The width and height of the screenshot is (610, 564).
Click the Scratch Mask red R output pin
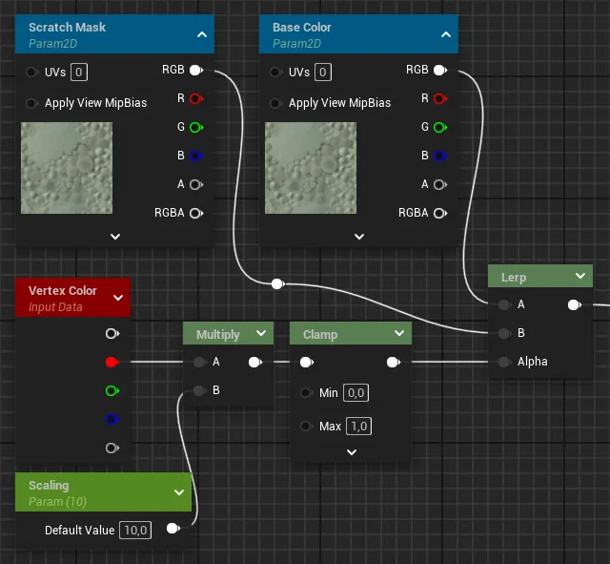click(196, 99)
